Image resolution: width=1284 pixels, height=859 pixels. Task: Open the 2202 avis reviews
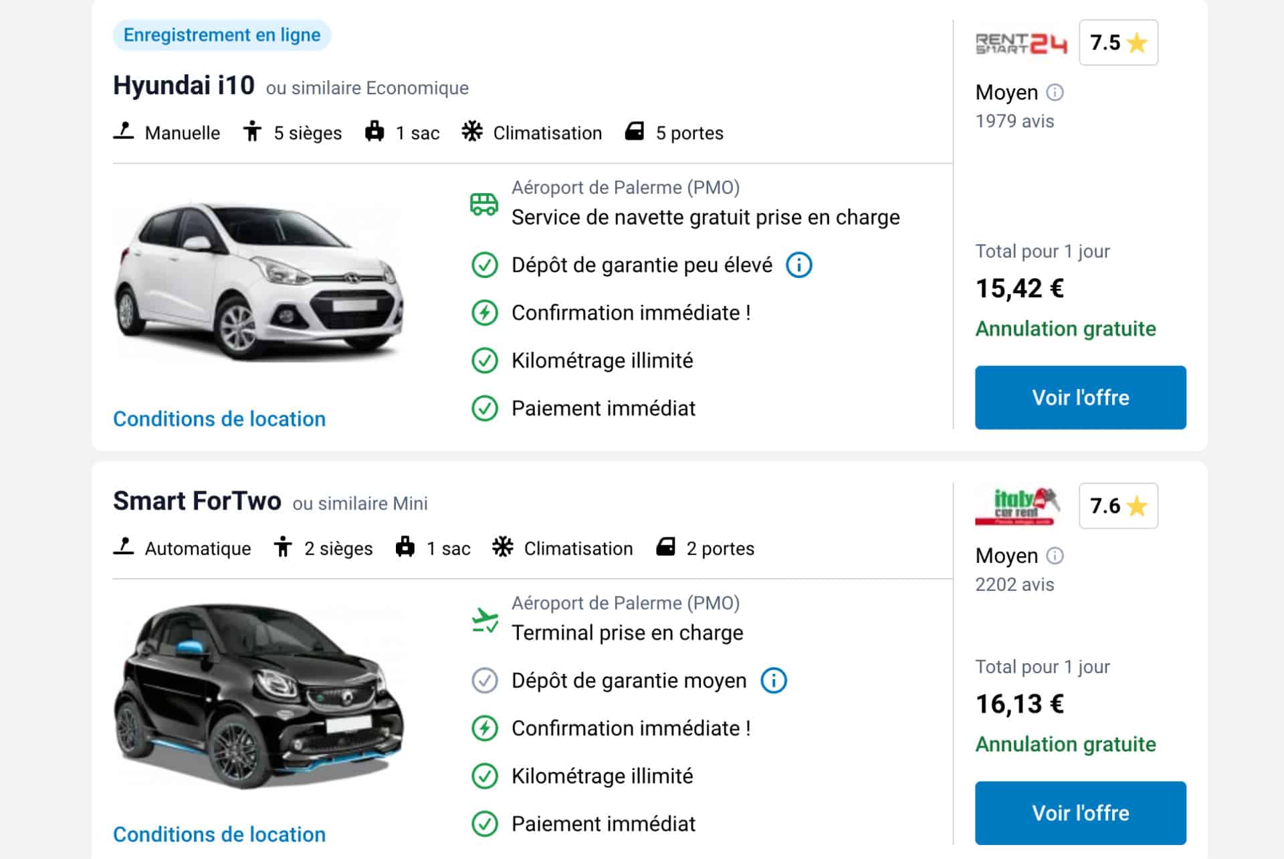[x=1014, y=584]
